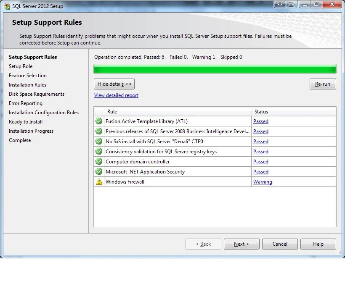
Task: Click the left-right arrows icon in title bar
Action: [280, 4]
